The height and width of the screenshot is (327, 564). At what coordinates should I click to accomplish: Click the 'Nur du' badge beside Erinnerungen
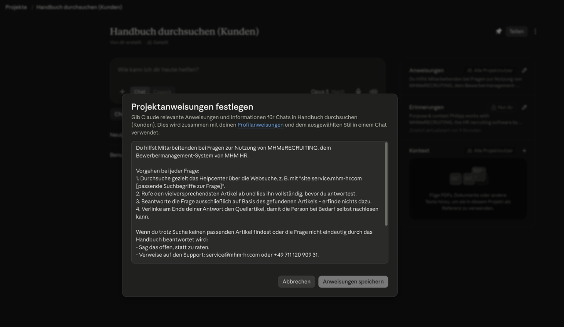tap(502, 107)
